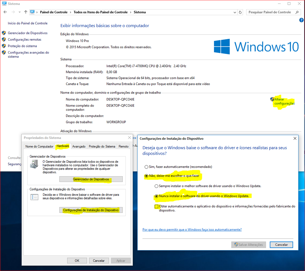Click the 8,00 GB memory value

pyautogui.click(x=112, y=72)
